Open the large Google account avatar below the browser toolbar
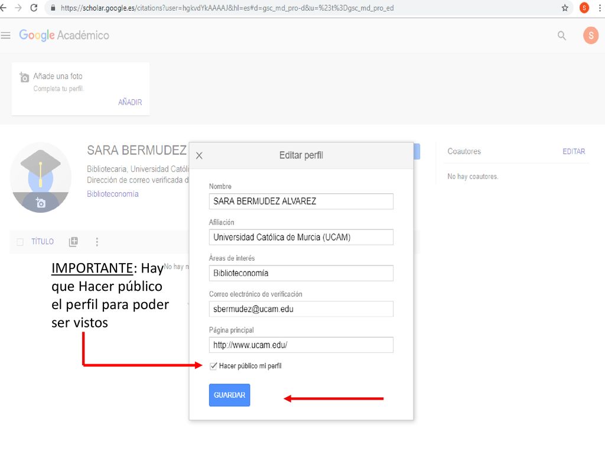605x454 pixels. (x=591, y=35)
